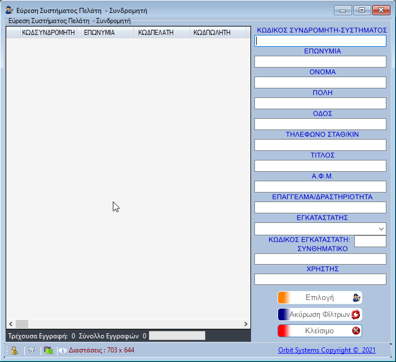
Task: Click the info icon beside Διαστάσεις
Action: [x=62, y=351]
